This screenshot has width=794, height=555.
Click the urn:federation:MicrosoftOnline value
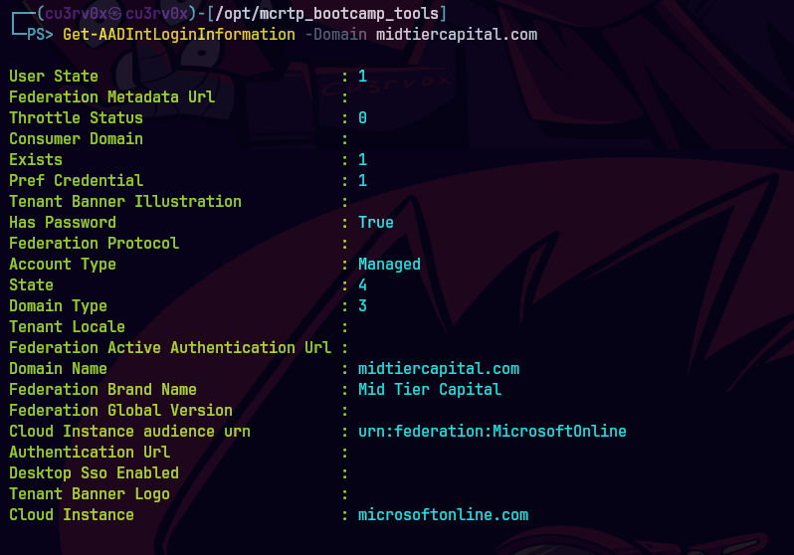click(x=492, y=431)
